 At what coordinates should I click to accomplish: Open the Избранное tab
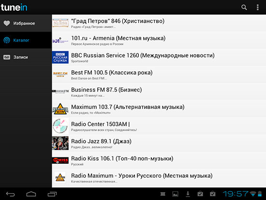pyautogui.click(x=26, y=23)
